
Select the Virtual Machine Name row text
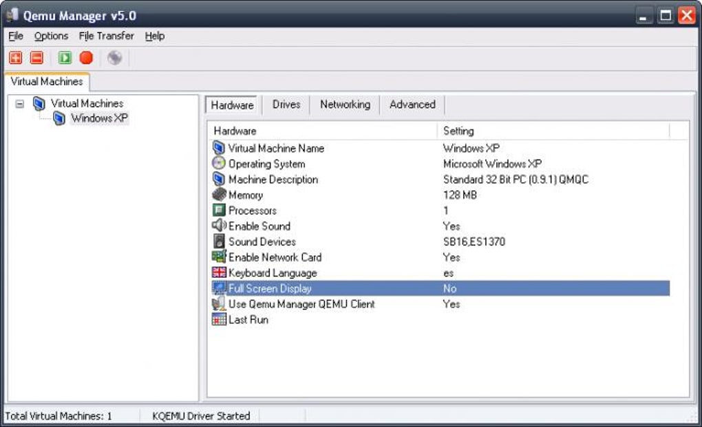coord(276,148)
